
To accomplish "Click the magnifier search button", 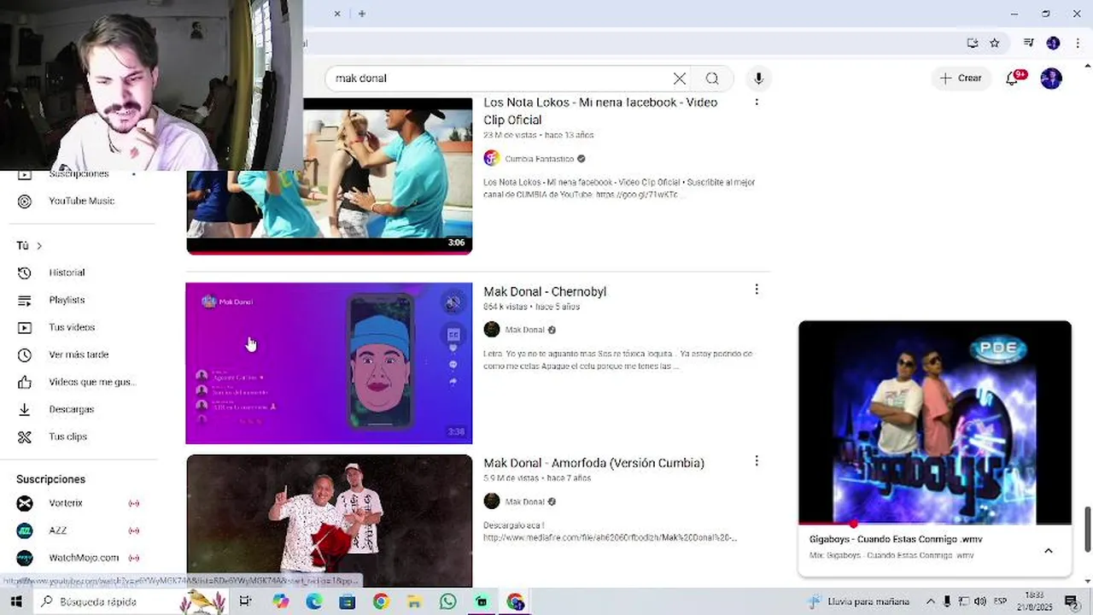I will tap(712, 79).
